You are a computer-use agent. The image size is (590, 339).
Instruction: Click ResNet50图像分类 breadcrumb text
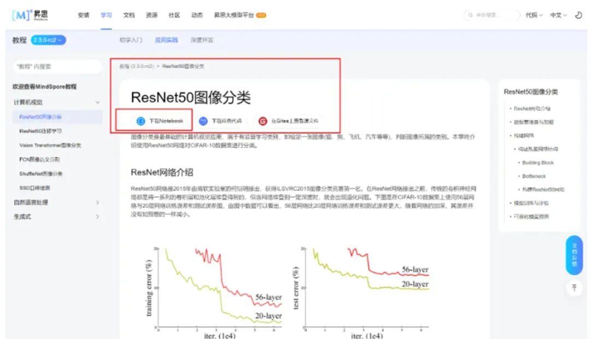[183, 66]
